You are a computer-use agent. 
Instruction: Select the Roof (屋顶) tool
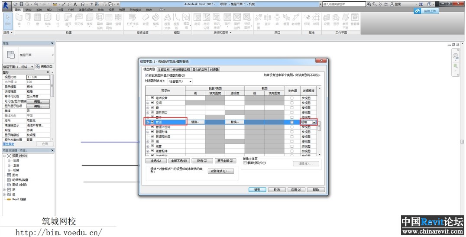tap(68, 20)
